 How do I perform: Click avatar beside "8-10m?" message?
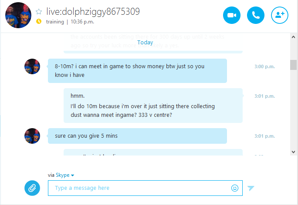32,66
